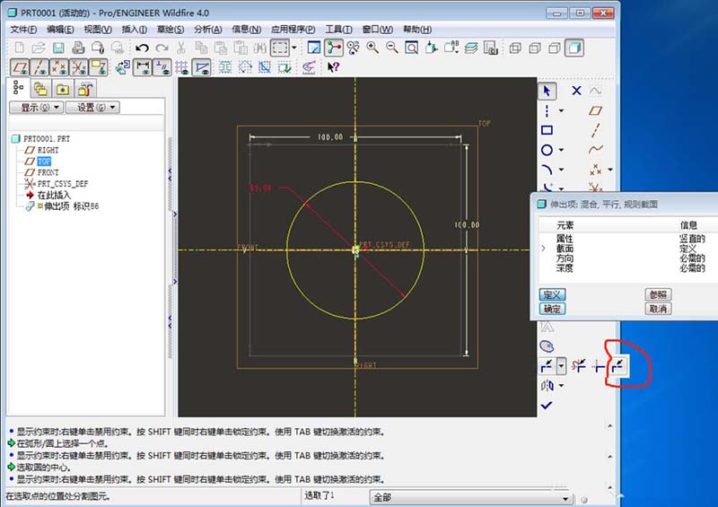
Task: Open the 文件(F) menu
Action: [23, 30]
